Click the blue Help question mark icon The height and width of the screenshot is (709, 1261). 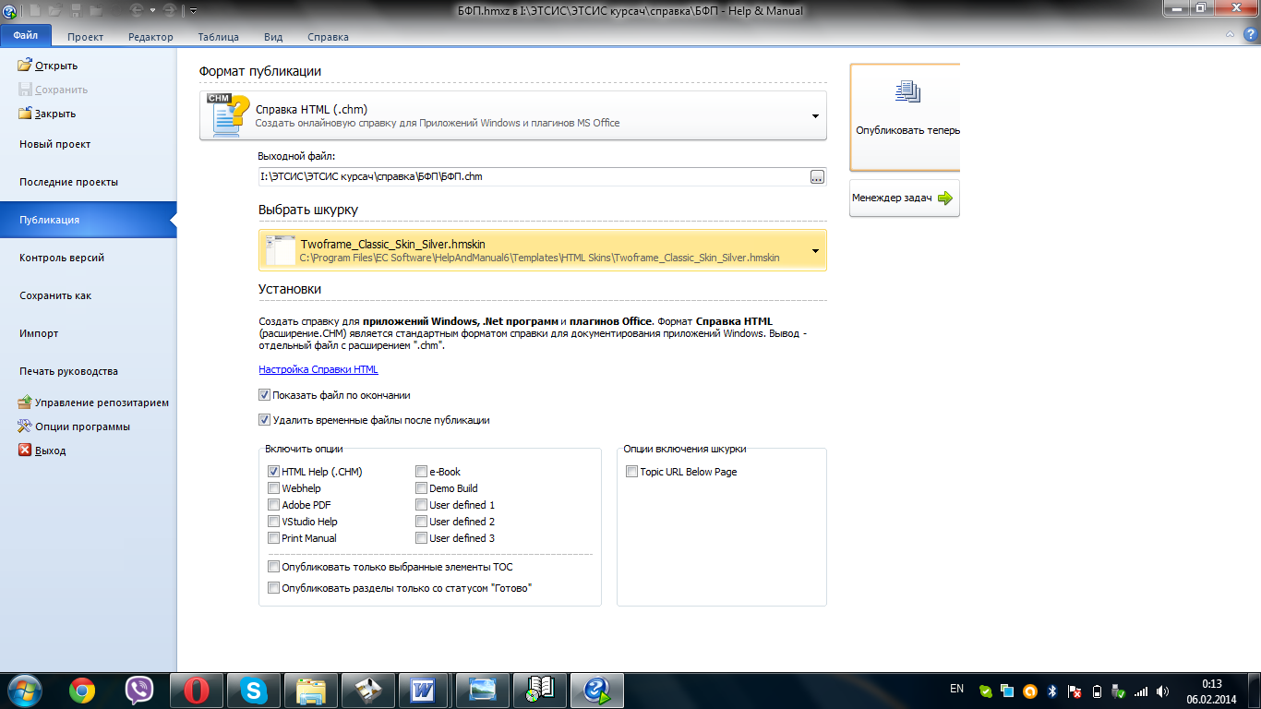point(1250,35)
